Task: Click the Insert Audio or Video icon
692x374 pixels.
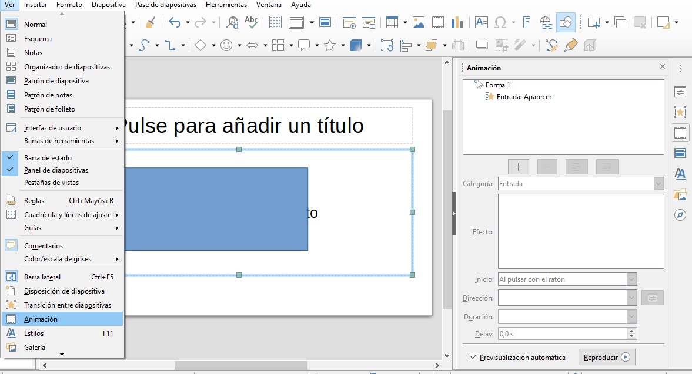Action: (438, 22)
